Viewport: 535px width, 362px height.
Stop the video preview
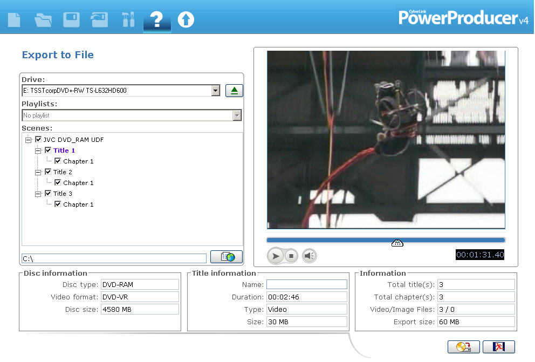[x=291, y=256]
